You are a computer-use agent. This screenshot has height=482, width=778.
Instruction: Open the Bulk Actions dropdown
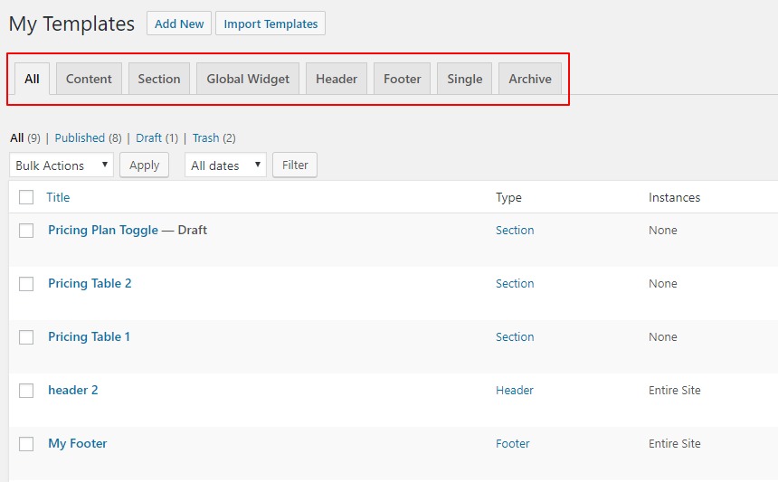click(61, 165)
